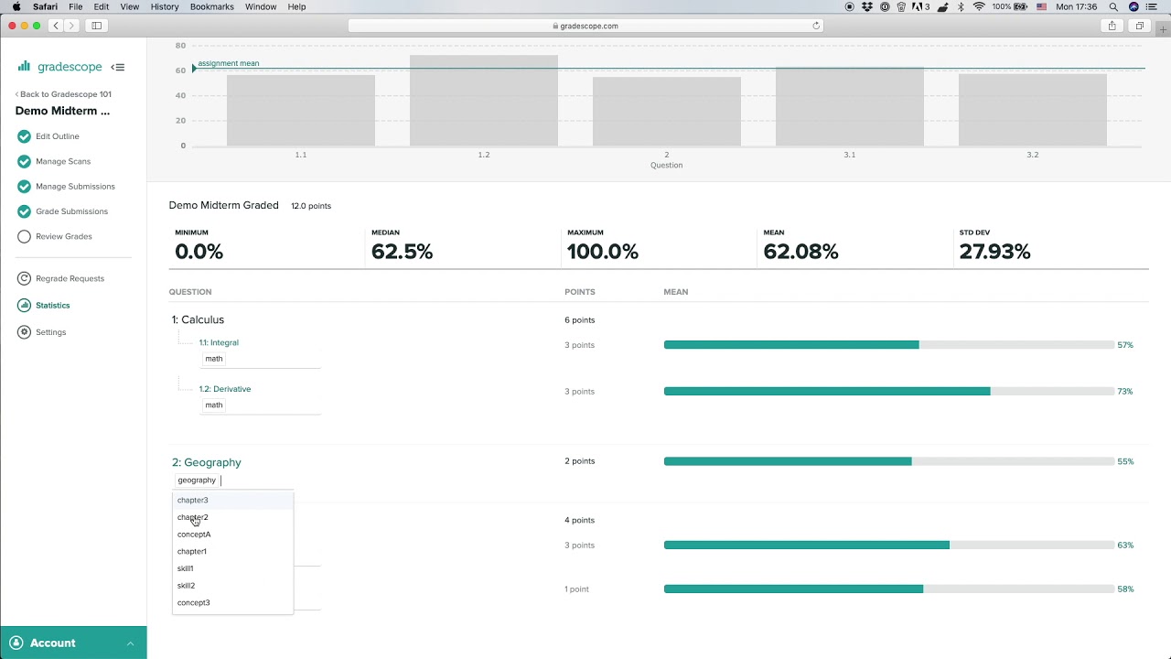Screen dimensions: 1171x659
Task: Click the Edit Outline checkmark icon
Action: point(24,136)
